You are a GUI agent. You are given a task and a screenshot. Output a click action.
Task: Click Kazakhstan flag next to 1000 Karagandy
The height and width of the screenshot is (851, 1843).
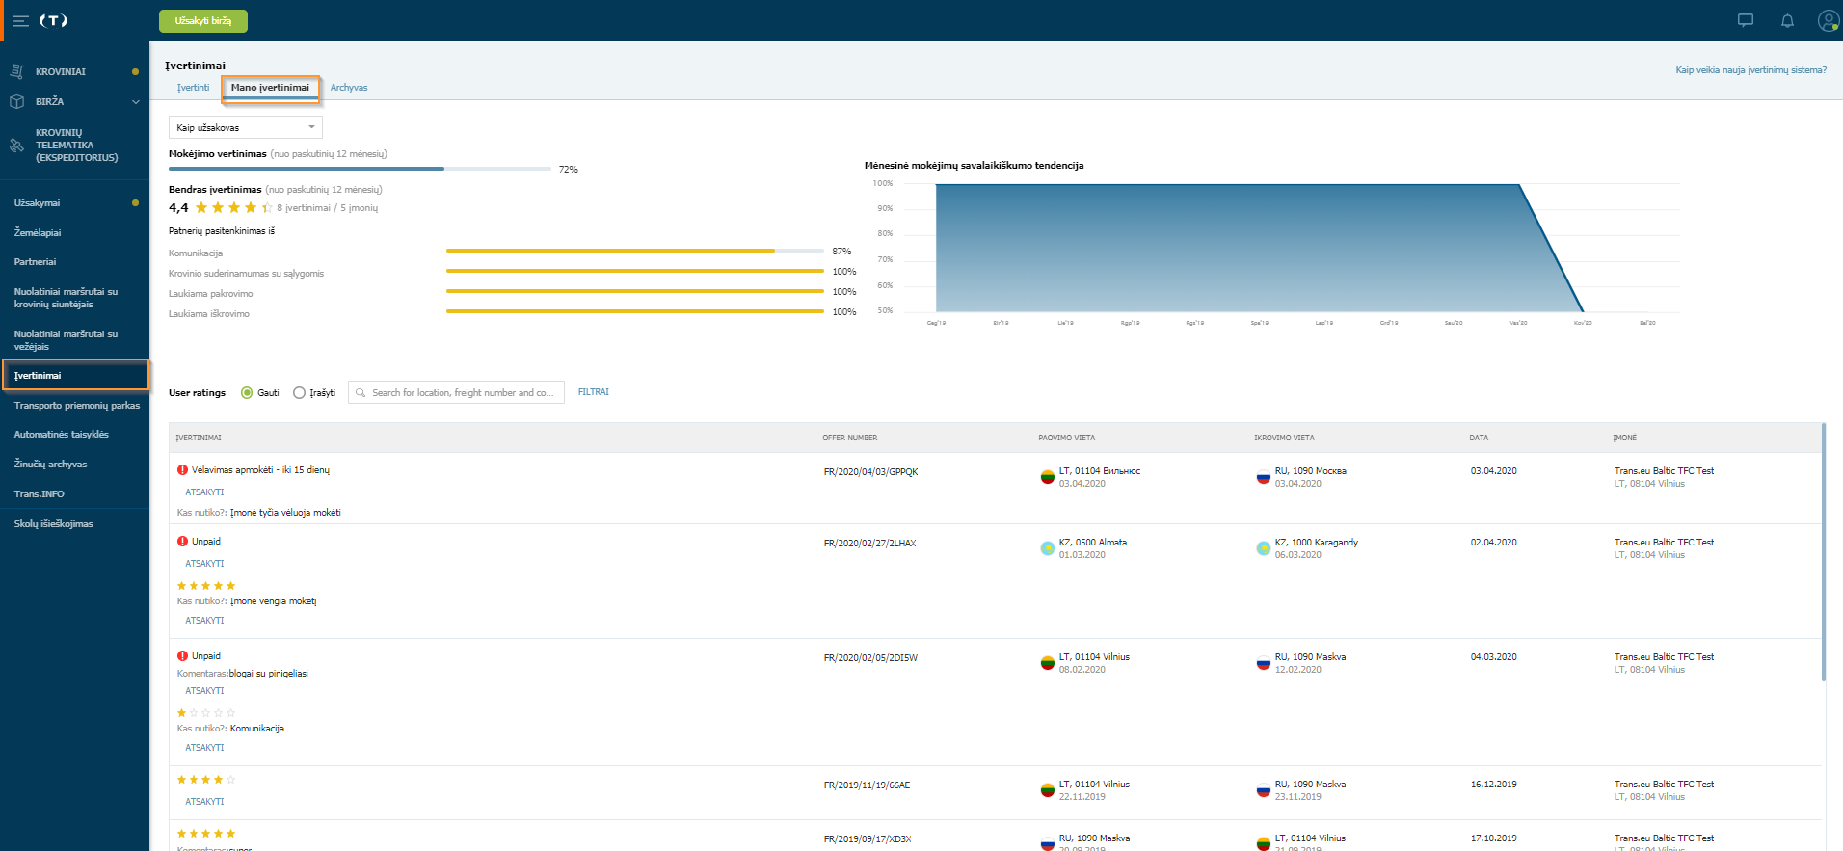(1263, 548)
